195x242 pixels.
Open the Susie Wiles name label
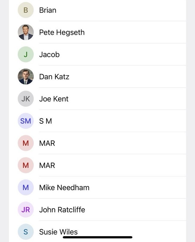(x=58, y=232)
